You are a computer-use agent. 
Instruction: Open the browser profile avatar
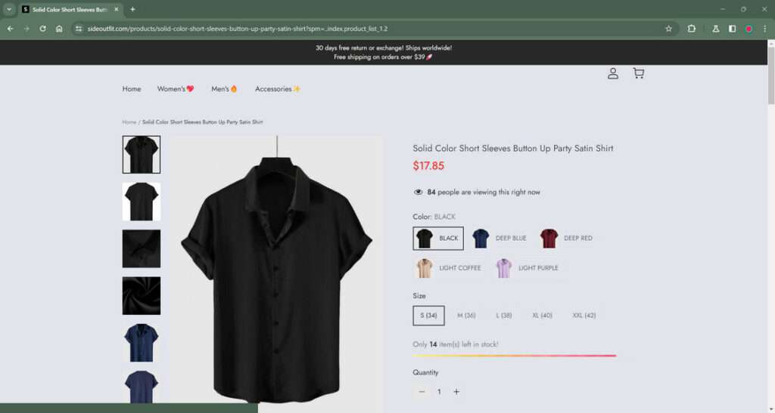(x=749, y=29)
